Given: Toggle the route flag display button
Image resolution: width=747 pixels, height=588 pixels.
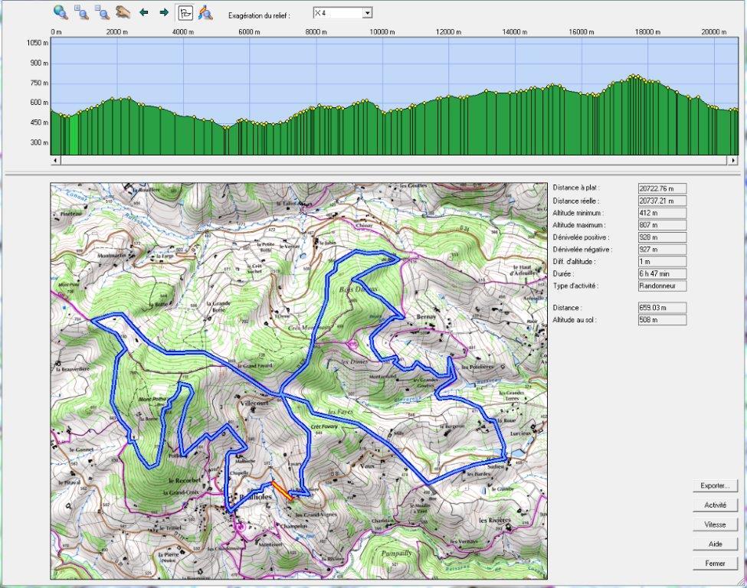Looking at the screenshot, I should coord(185,12).
